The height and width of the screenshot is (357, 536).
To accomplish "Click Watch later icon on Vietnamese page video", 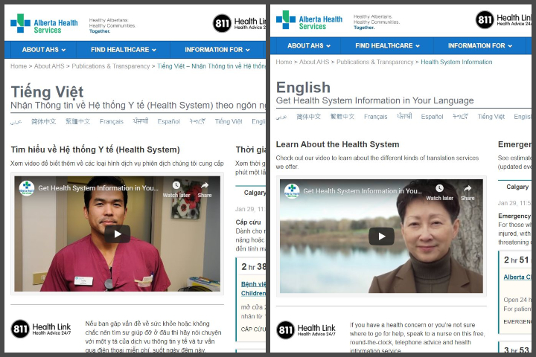I will (176, 189).
